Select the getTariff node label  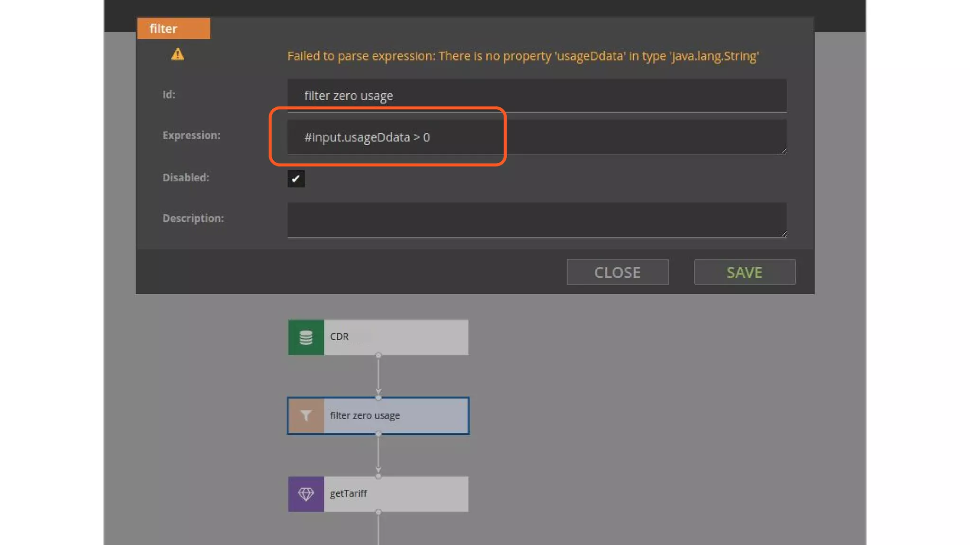coord(348,493)
